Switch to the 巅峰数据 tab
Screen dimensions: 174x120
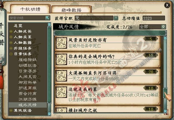point(71,10)
